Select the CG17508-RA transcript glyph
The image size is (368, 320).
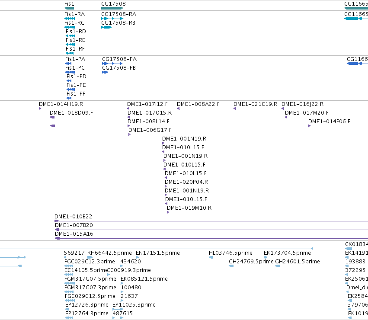point(112,19)
